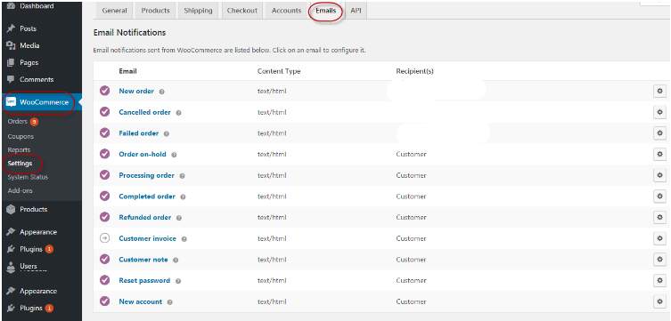Toggle enabled checkmark for Cancelled order
The width and height of the screenshot is (671, 321).
105,112
